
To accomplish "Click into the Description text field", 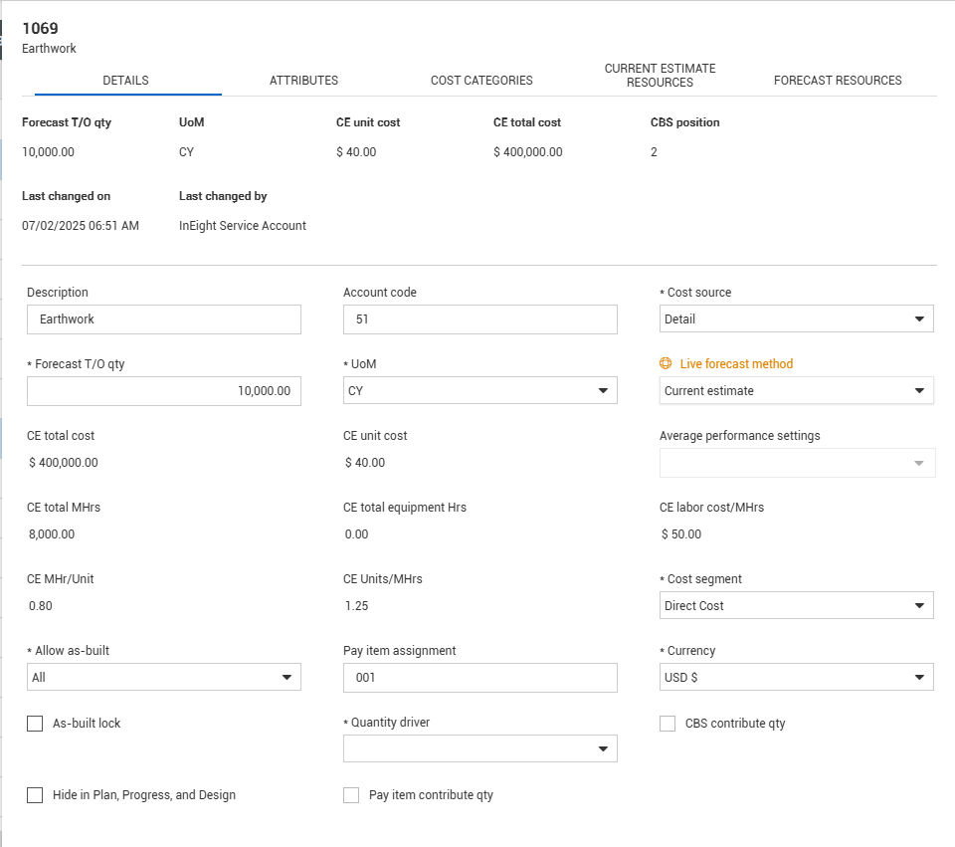I will click(x=163, y=319).
